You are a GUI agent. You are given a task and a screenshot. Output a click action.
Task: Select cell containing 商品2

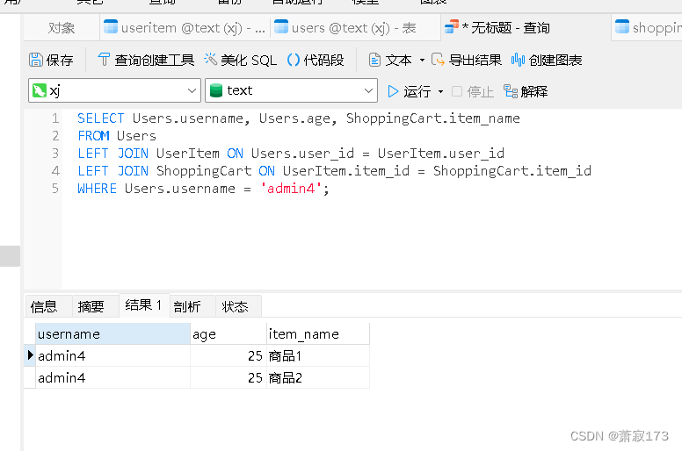click(x=318, y=377)
